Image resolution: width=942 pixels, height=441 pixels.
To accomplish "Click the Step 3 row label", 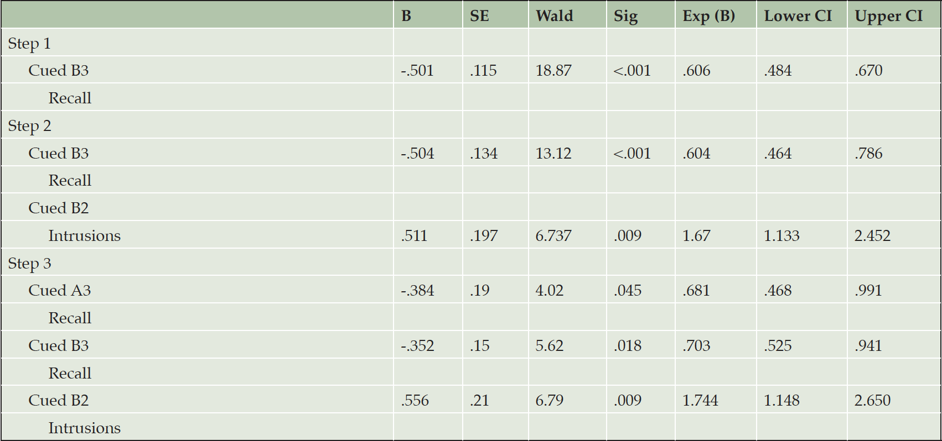I will [29, 264].
